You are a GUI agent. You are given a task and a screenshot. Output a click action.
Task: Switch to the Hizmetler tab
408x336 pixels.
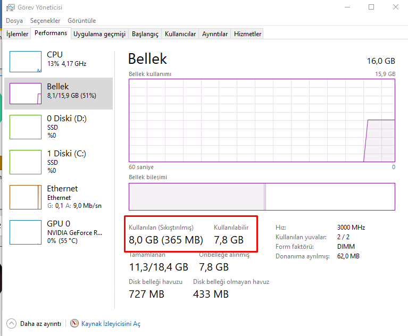[x=248, y=34]
